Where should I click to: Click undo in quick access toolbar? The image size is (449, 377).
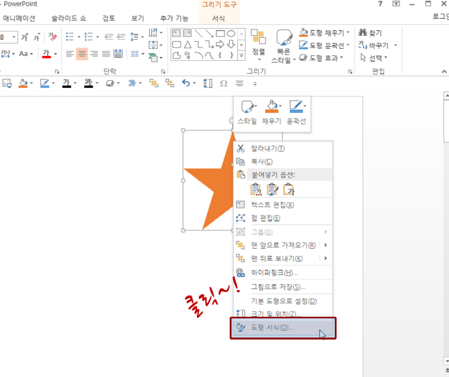(186, 83)
